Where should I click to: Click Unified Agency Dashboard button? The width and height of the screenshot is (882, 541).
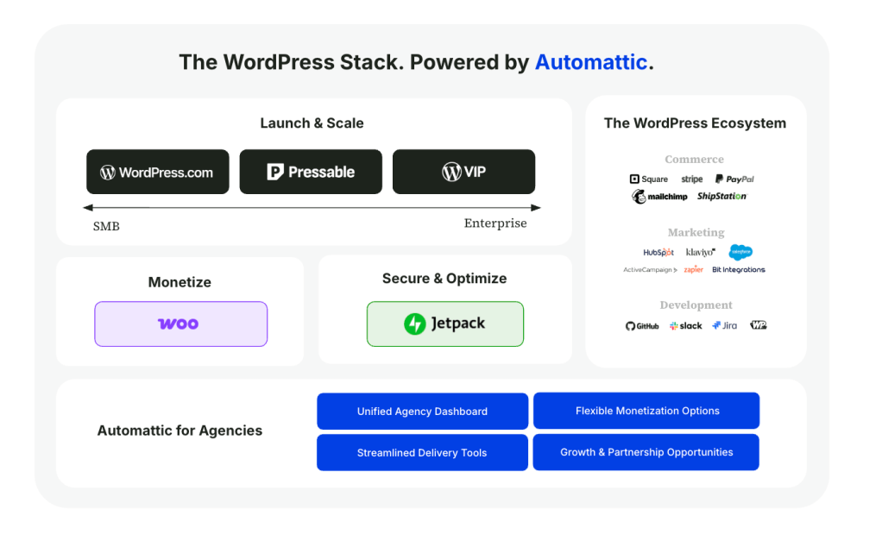[422, 412]
